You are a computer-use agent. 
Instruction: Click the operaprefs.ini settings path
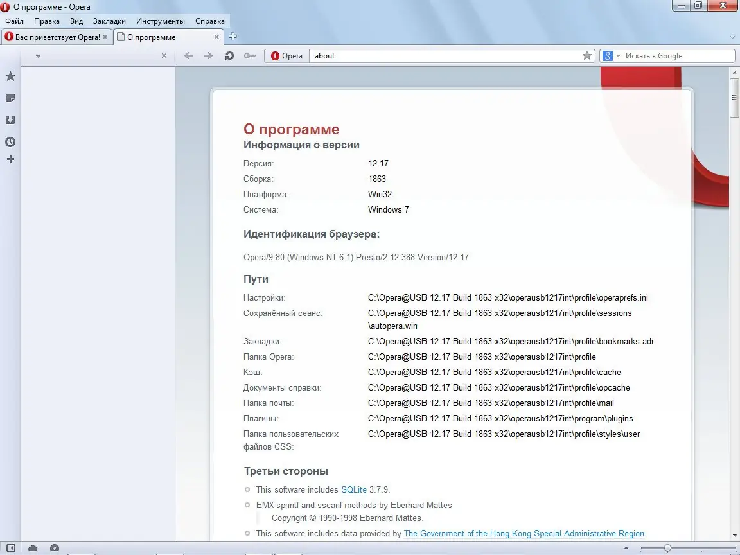pos(508,298)
